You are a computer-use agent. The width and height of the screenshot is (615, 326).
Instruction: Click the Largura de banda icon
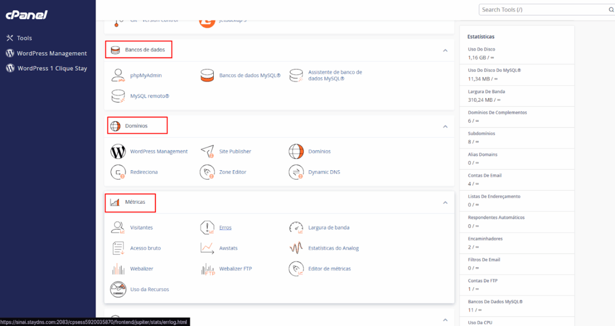coord(297,228)
